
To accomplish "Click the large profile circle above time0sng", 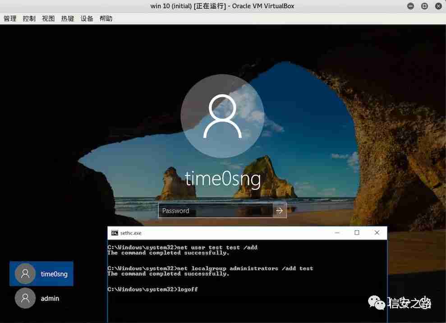I will click(x=222, y=116).
